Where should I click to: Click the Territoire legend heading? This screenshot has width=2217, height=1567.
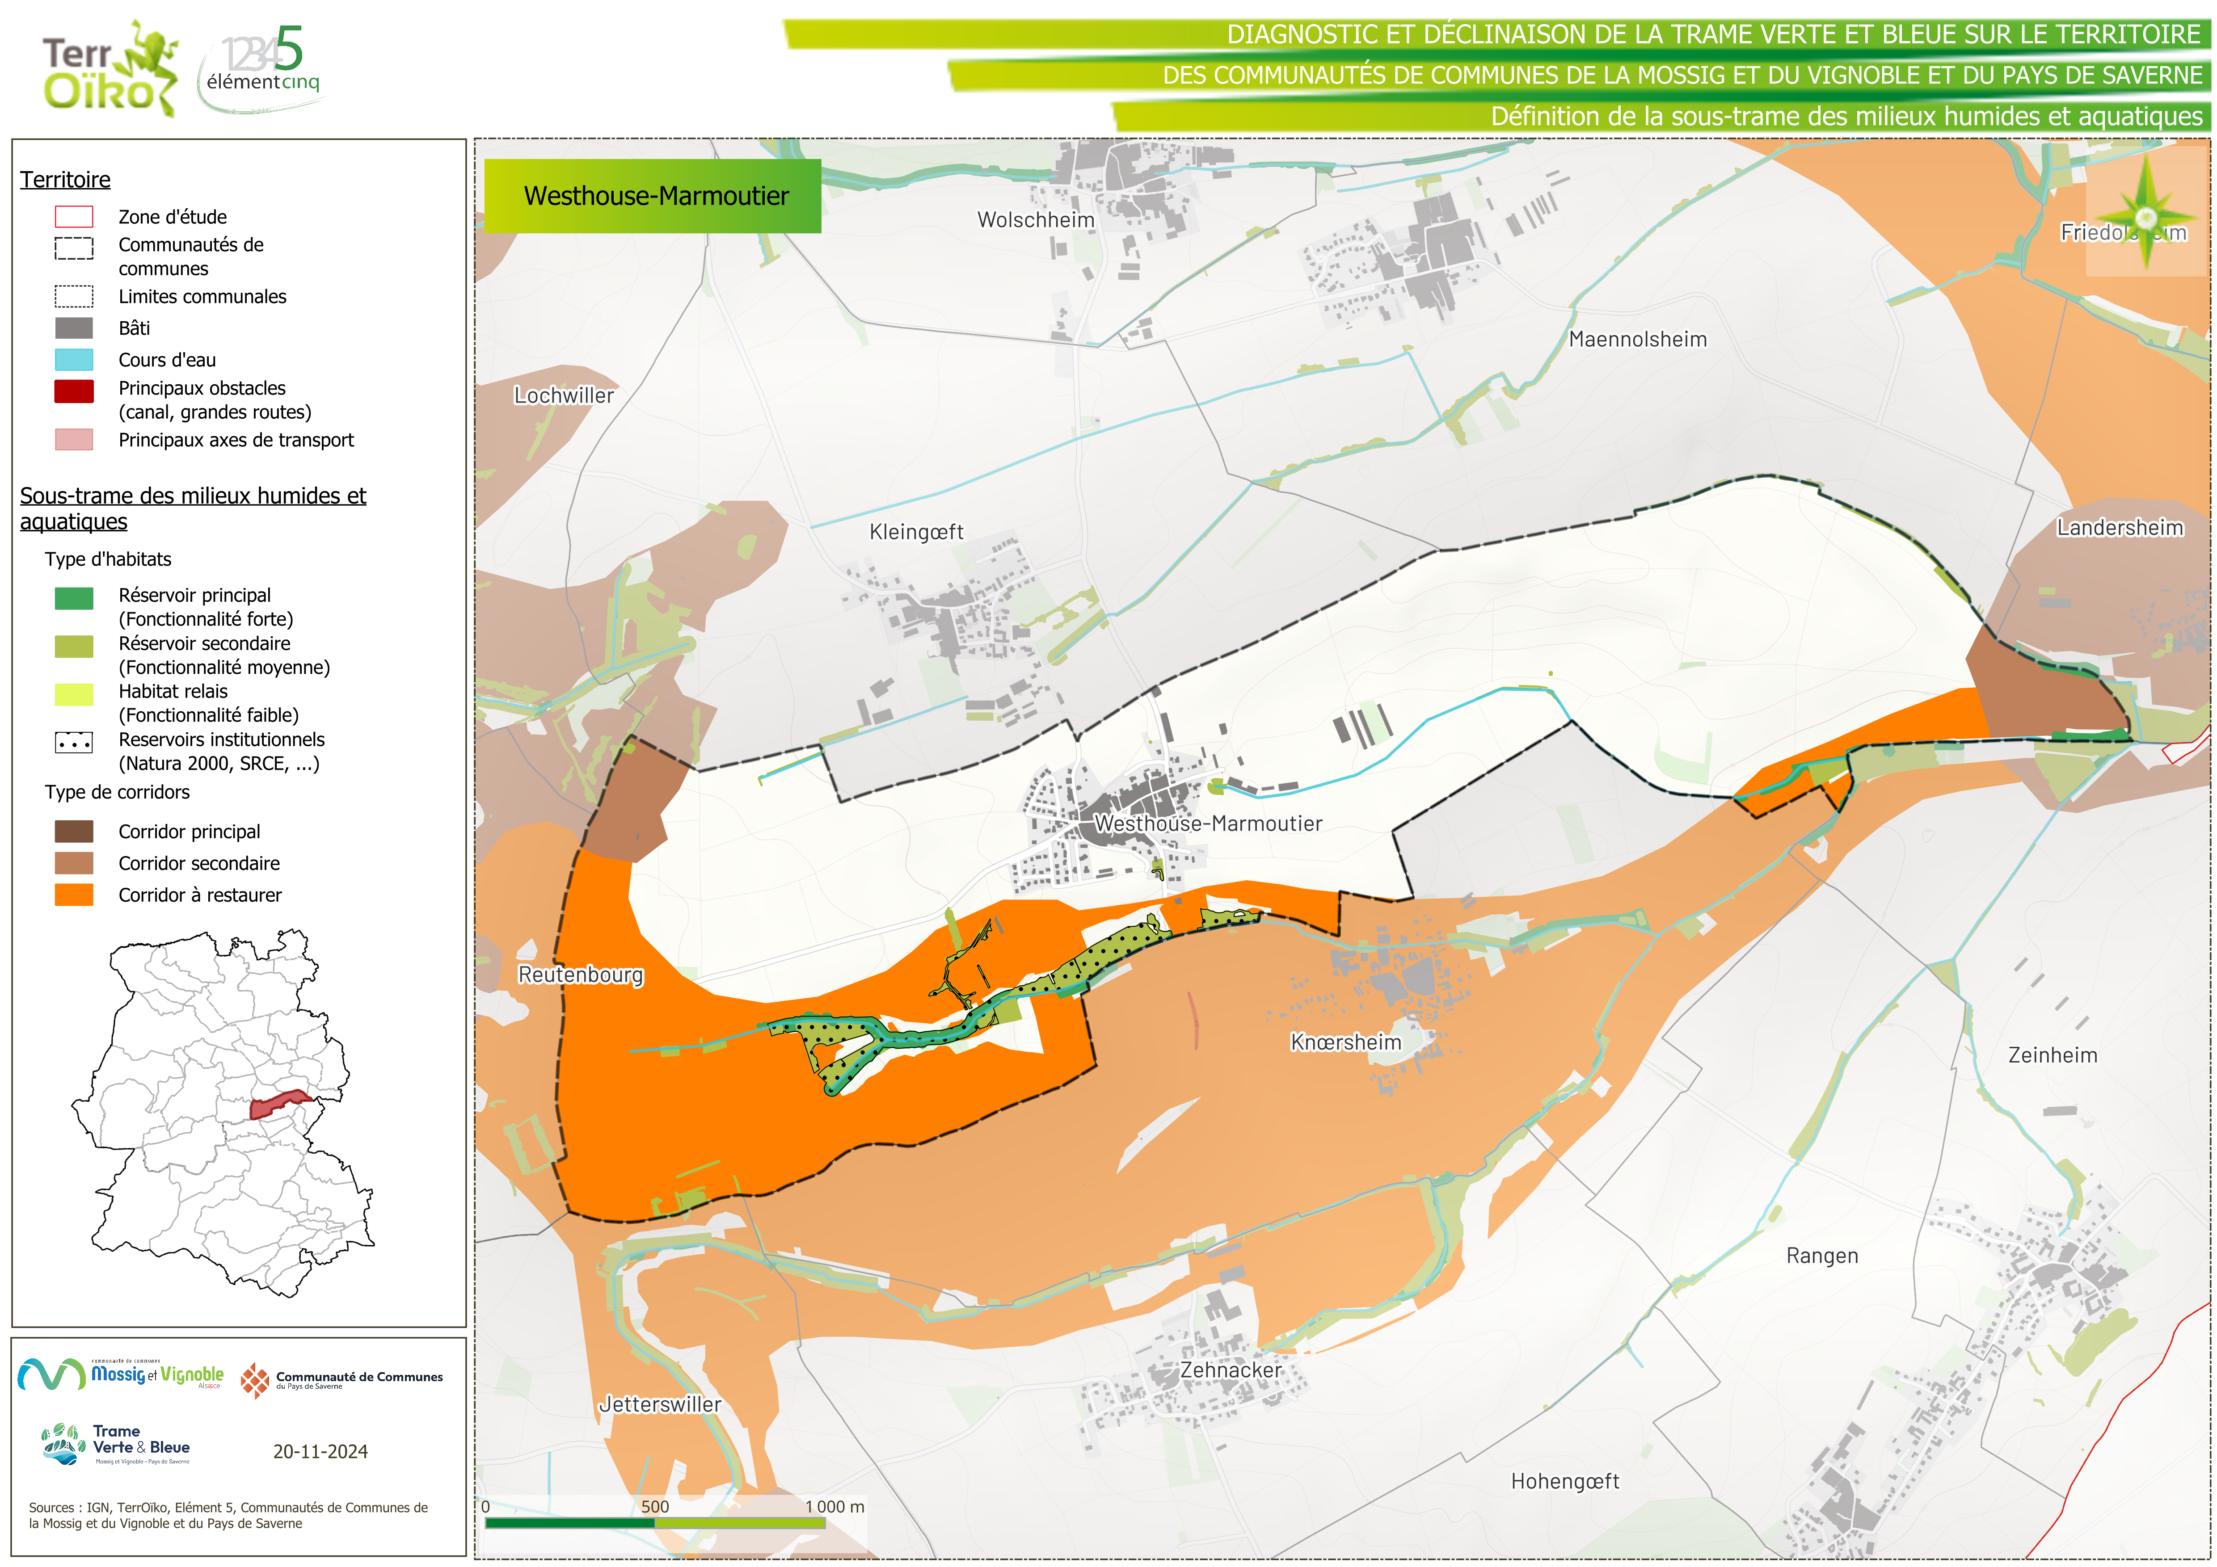pos(65,180)
